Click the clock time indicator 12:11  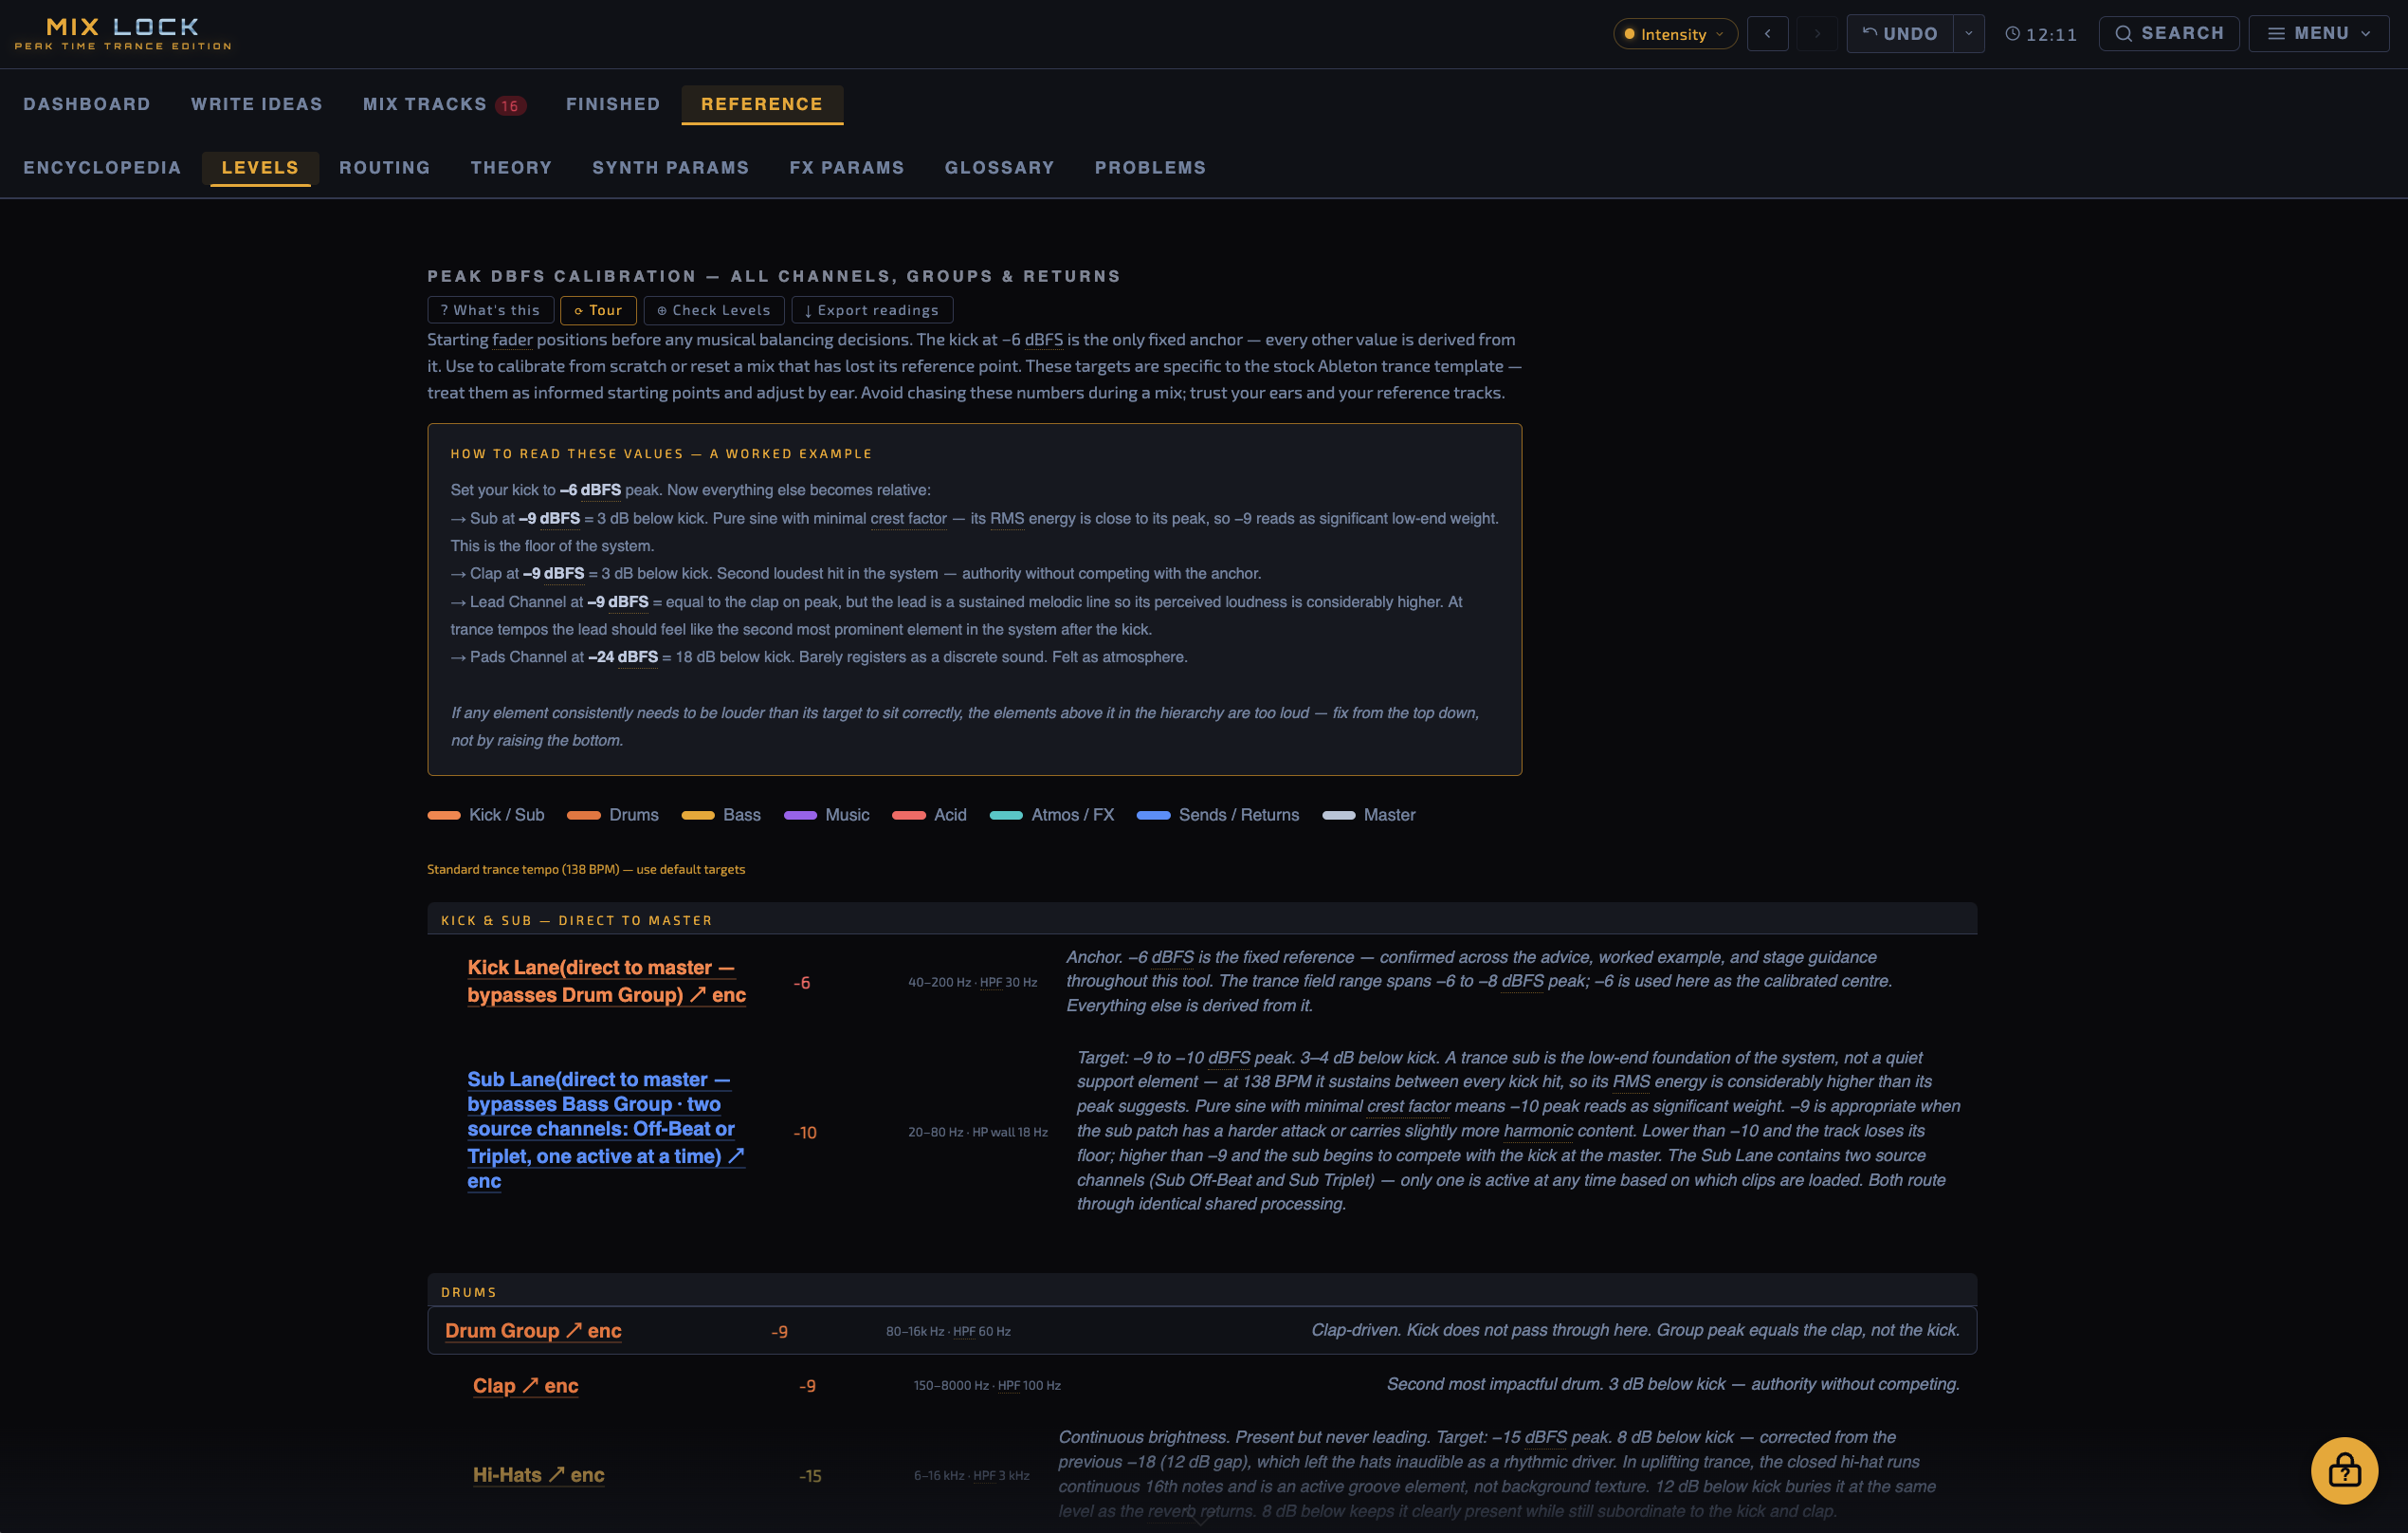[2040, 34]
